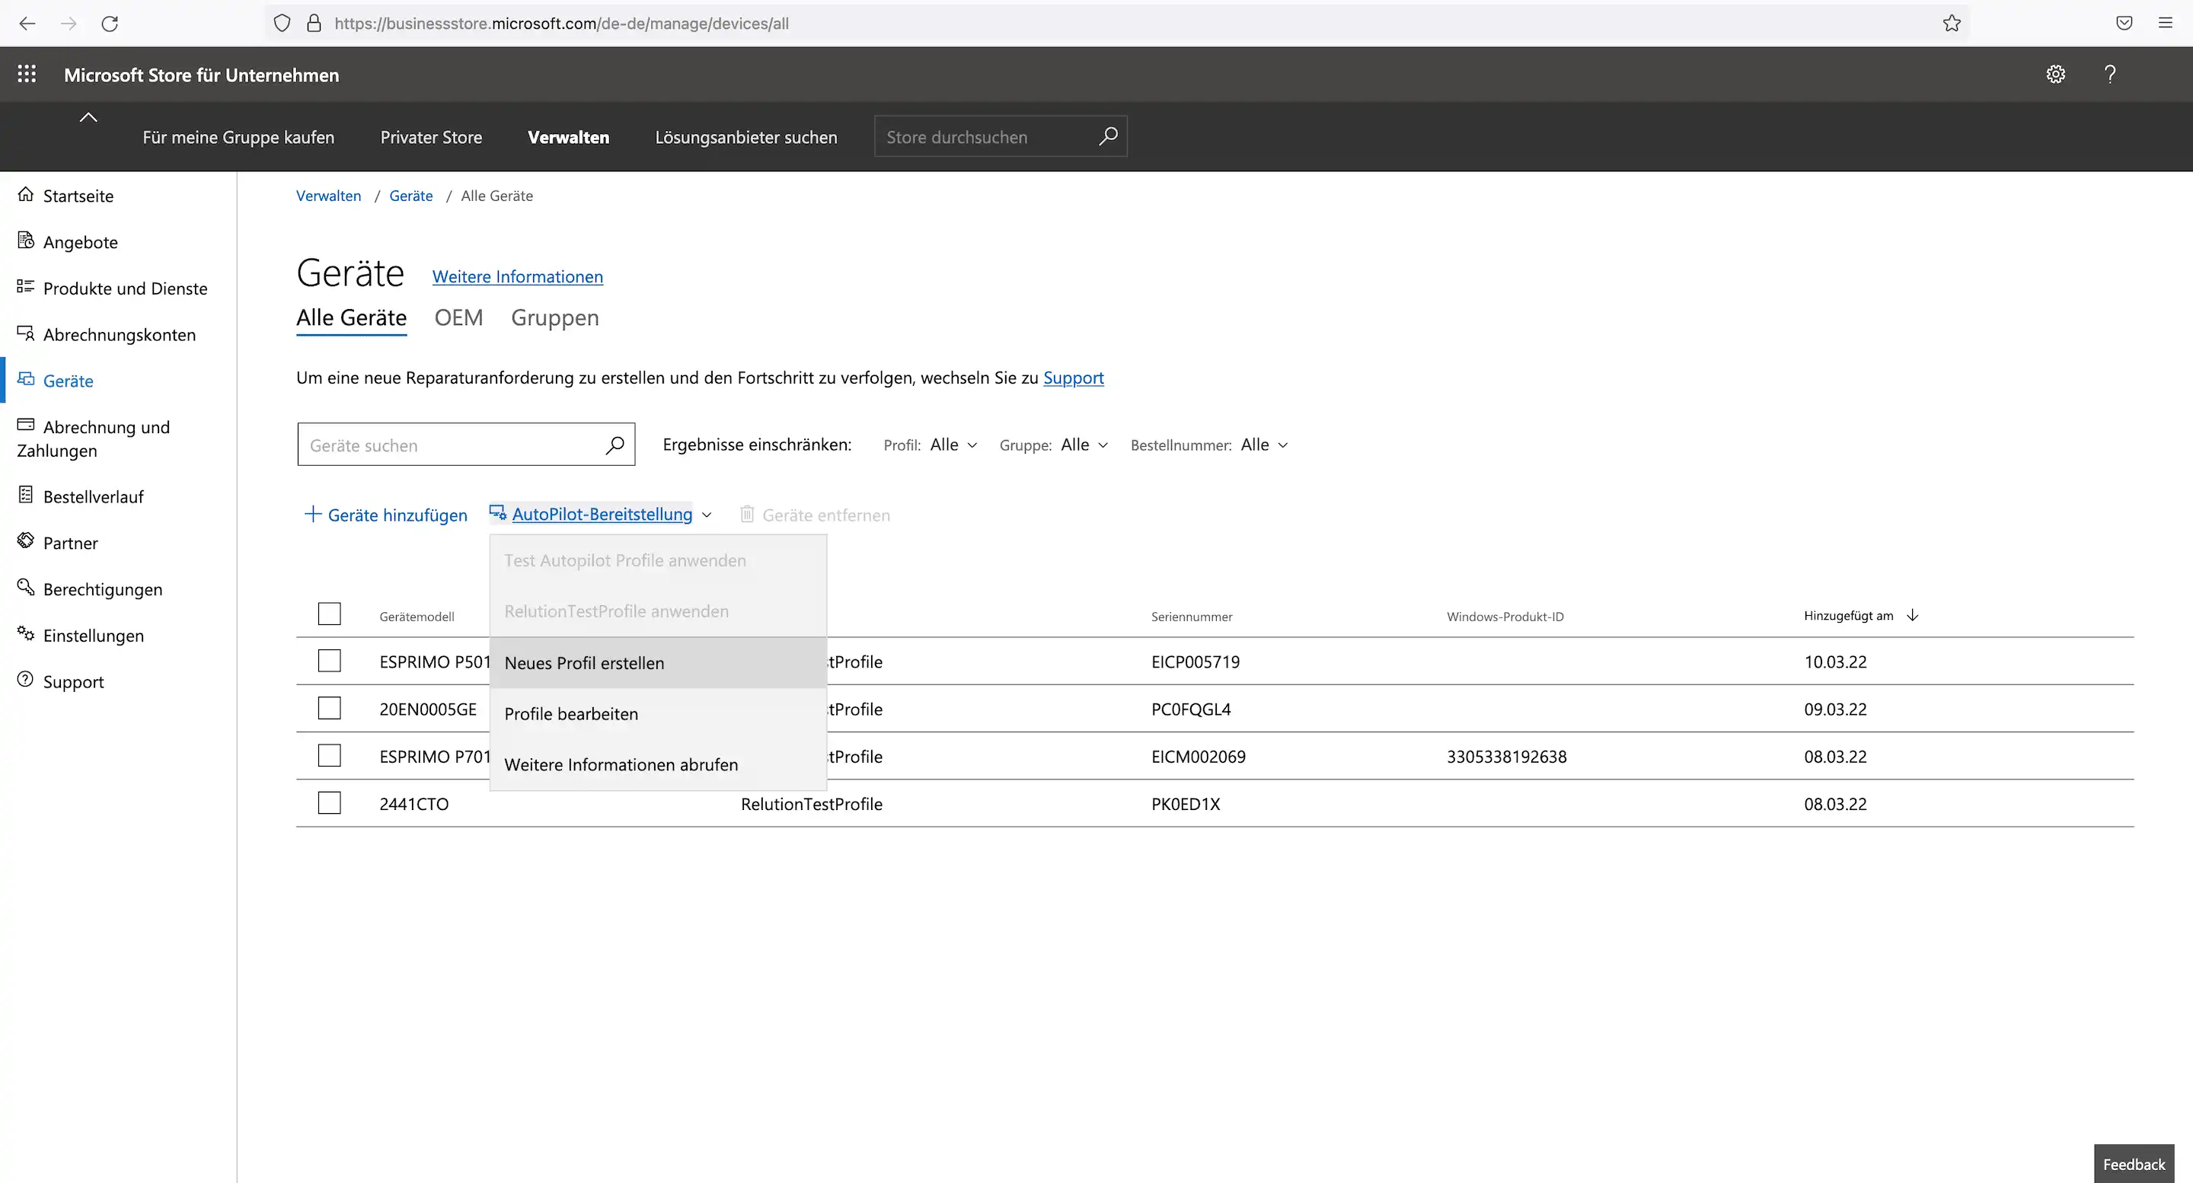Screen dimensions: 2193x1183
Task: Follow the Support link in description
Action: tap(1074, 377)
